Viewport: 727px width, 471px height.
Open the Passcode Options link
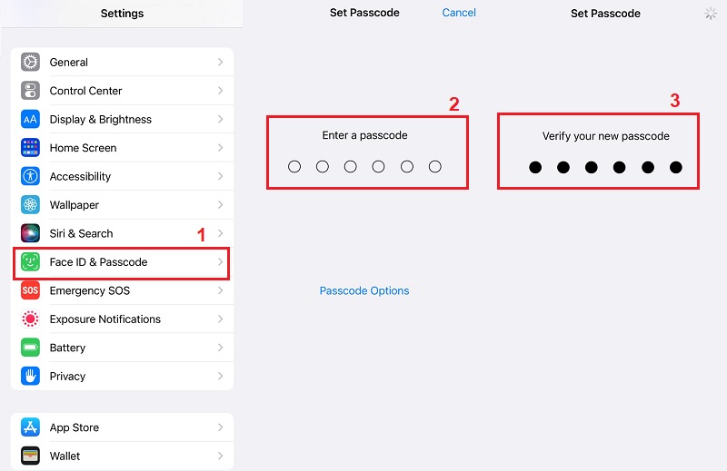point(364,291)
